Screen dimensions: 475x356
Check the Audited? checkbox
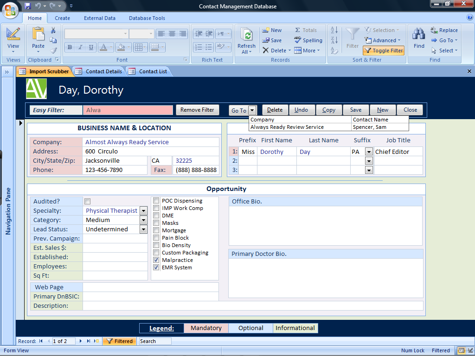click(x=88, y=202)
